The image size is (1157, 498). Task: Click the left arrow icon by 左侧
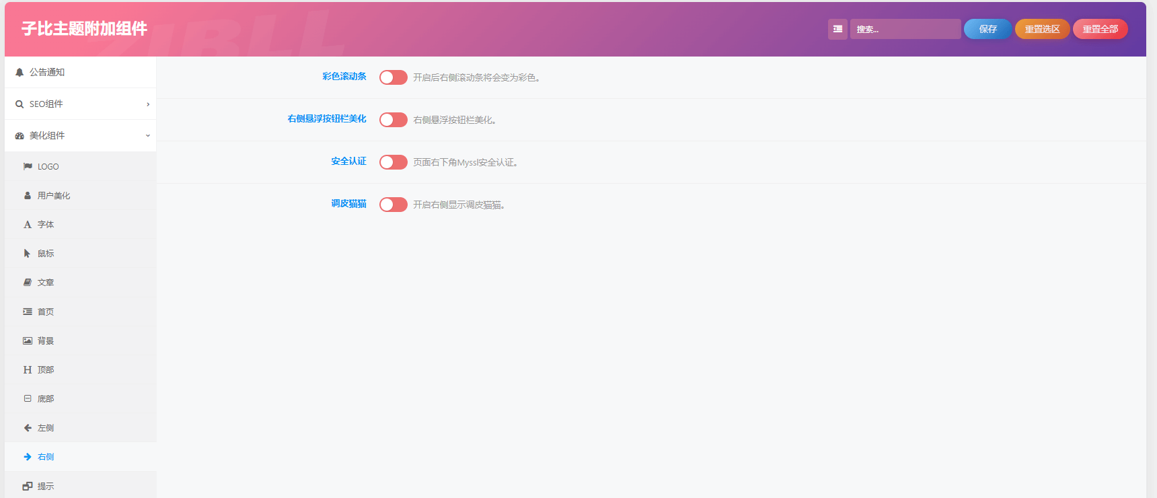[x=28, y=427]
